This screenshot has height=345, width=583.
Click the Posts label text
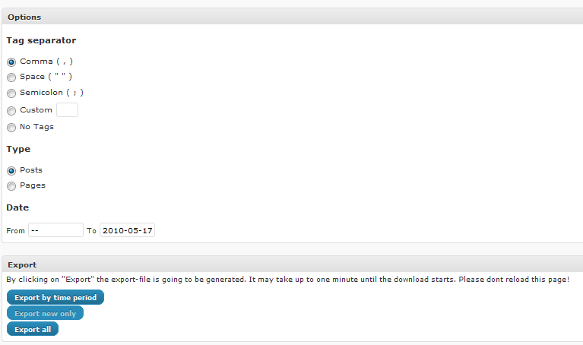31,170
